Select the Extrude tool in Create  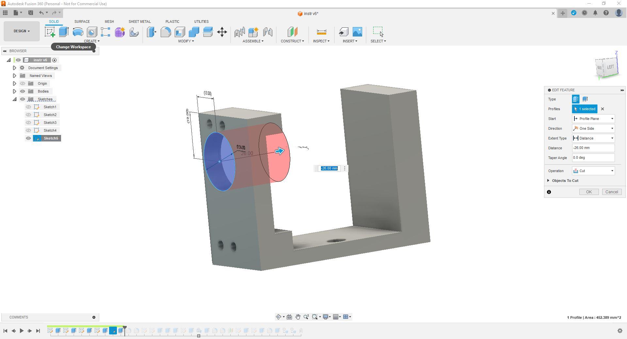pyautogui.click(x=64, y=32)
